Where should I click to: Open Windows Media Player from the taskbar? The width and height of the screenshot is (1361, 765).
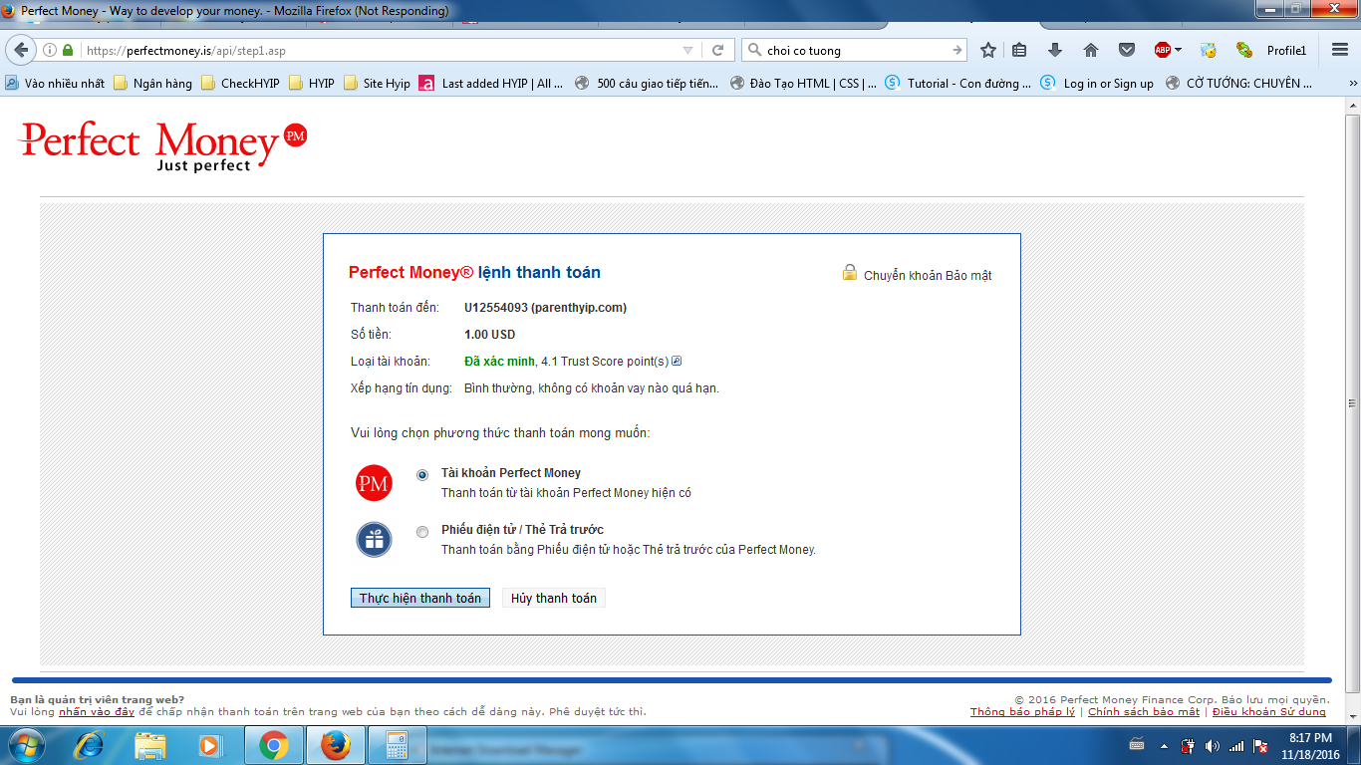[210, 745]
